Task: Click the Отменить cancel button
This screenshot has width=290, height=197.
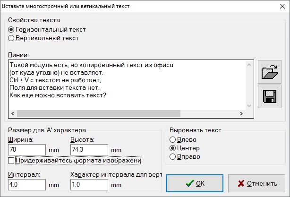Action: coord(256,183)
